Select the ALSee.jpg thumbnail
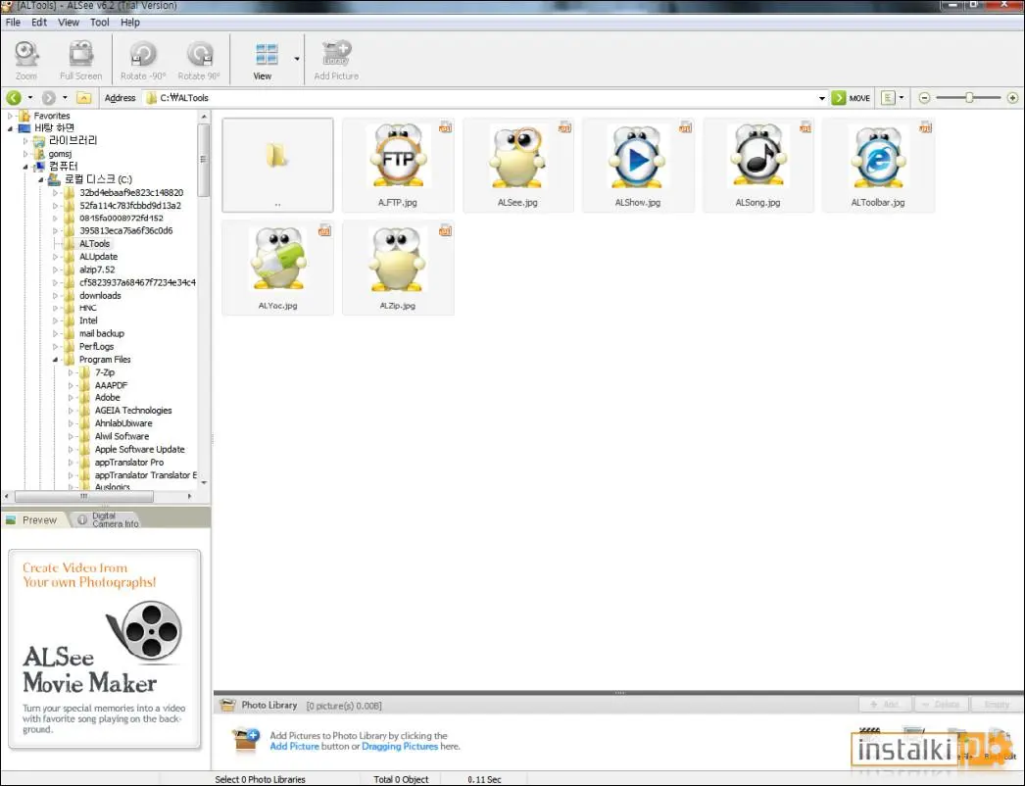 [517, 165]
